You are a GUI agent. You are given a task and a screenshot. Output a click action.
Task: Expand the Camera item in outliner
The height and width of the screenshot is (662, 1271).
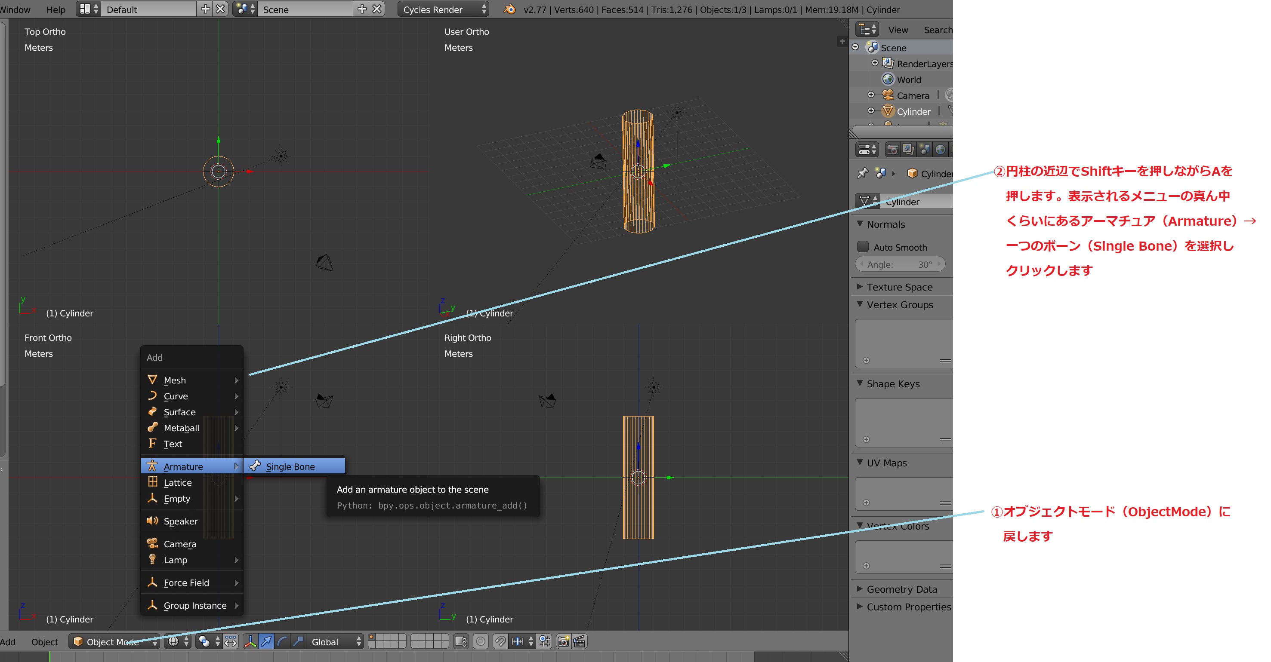[x=871, y=95]
